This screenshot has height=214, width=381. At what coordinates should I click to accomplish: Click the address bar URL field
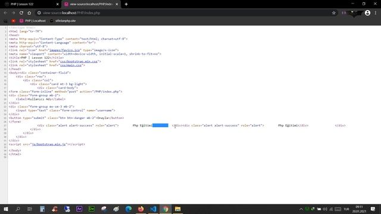pos(185,13)
